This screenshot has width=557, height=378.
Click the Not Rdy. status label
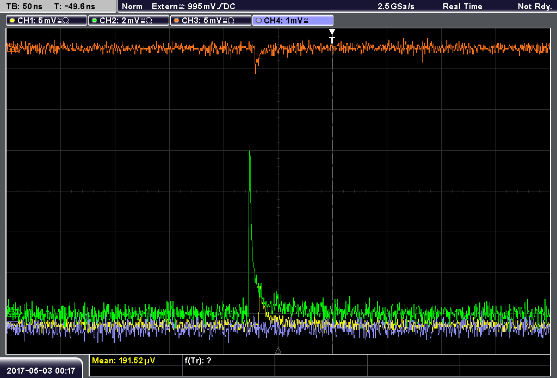[535, 7]
